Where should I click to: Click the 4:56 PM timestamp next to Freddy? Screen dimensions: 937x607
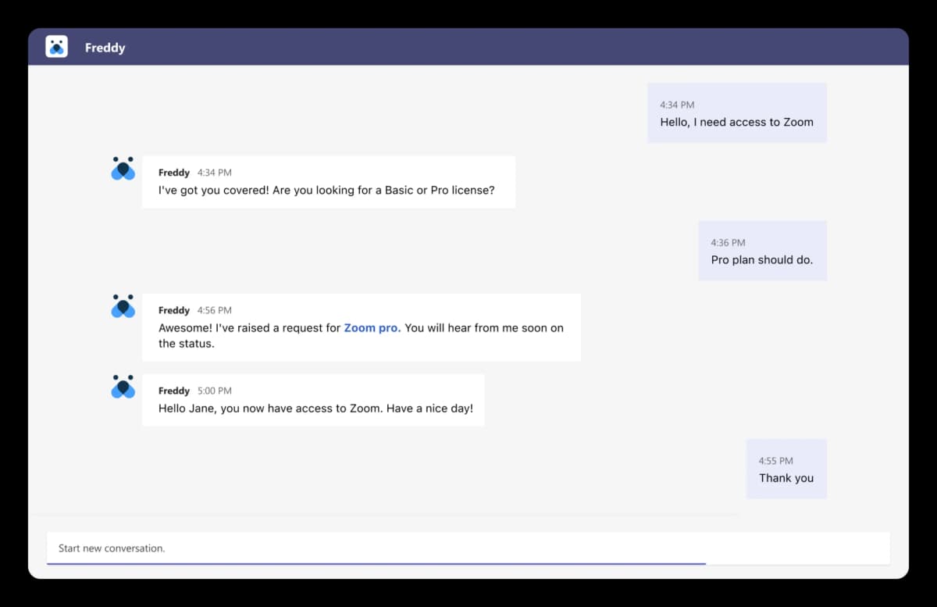(214, 310)
